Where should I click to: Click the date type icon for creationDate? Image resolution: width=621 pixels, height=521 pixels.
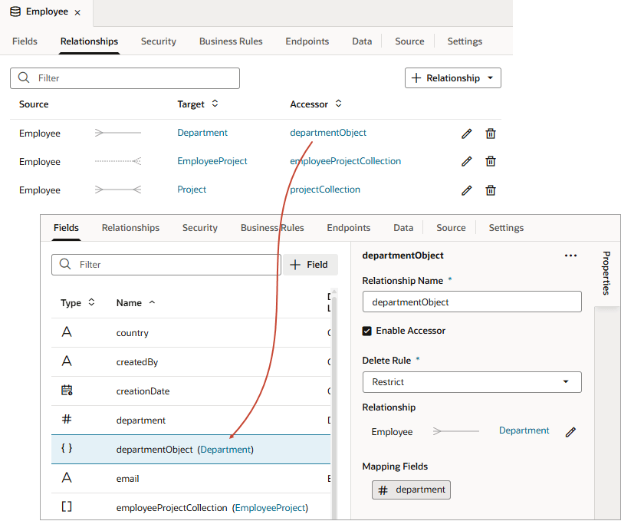(67, 390)
